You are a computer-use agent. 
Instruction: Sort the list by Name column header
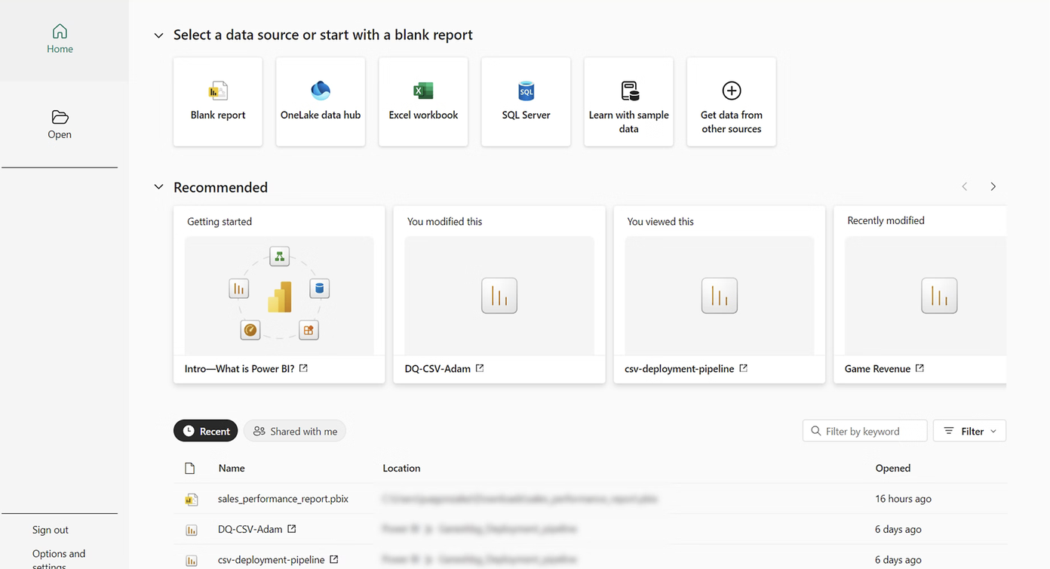[232, 468]
